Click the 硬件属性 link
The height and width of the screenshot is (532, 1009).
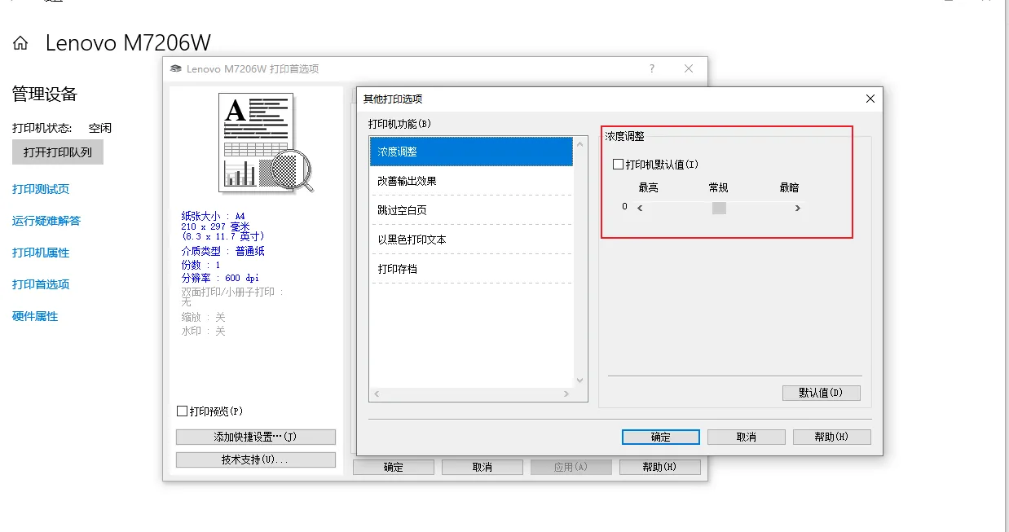coord(35,316)
